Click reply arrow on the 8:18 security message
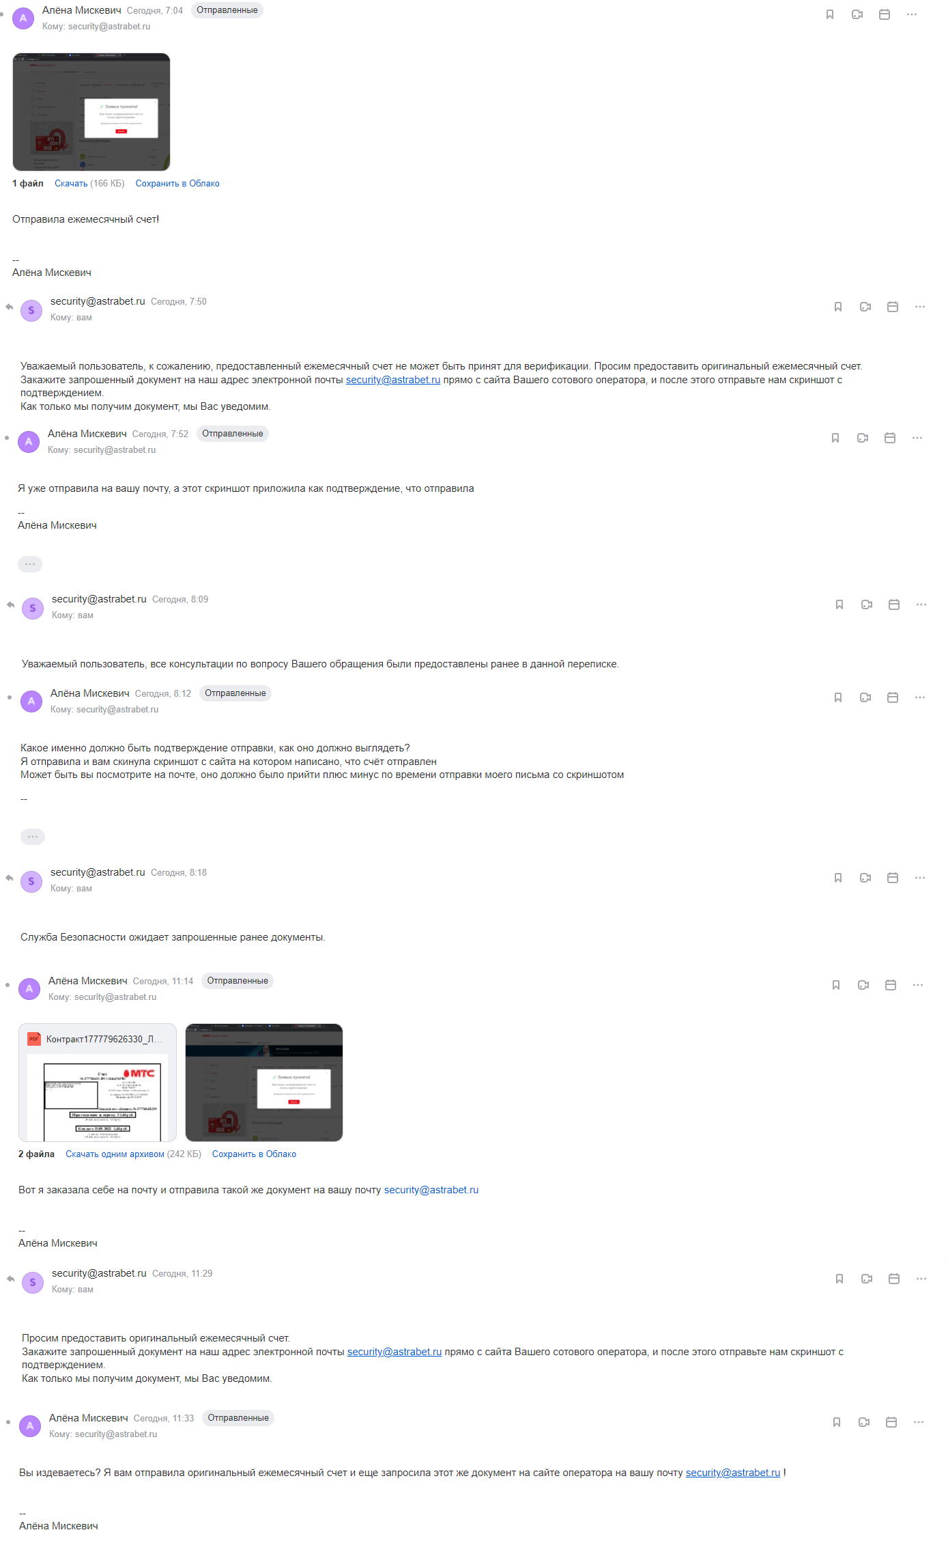 coord(10,878)
